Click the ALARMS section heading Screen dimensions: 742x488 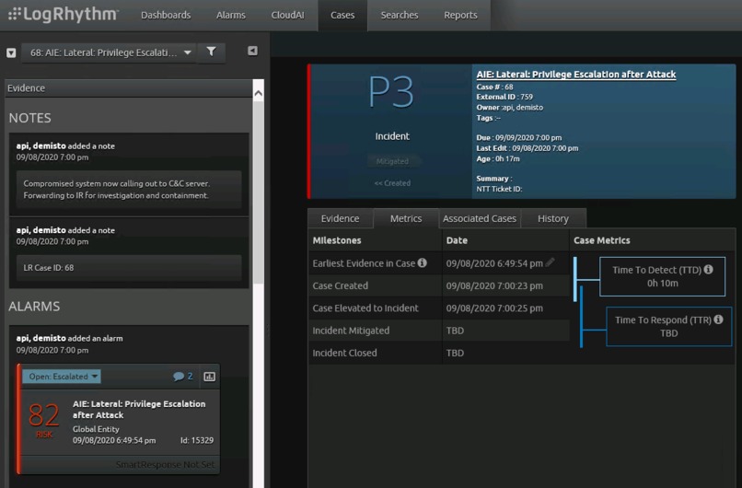pyautogui.click(x=34, y=307)
